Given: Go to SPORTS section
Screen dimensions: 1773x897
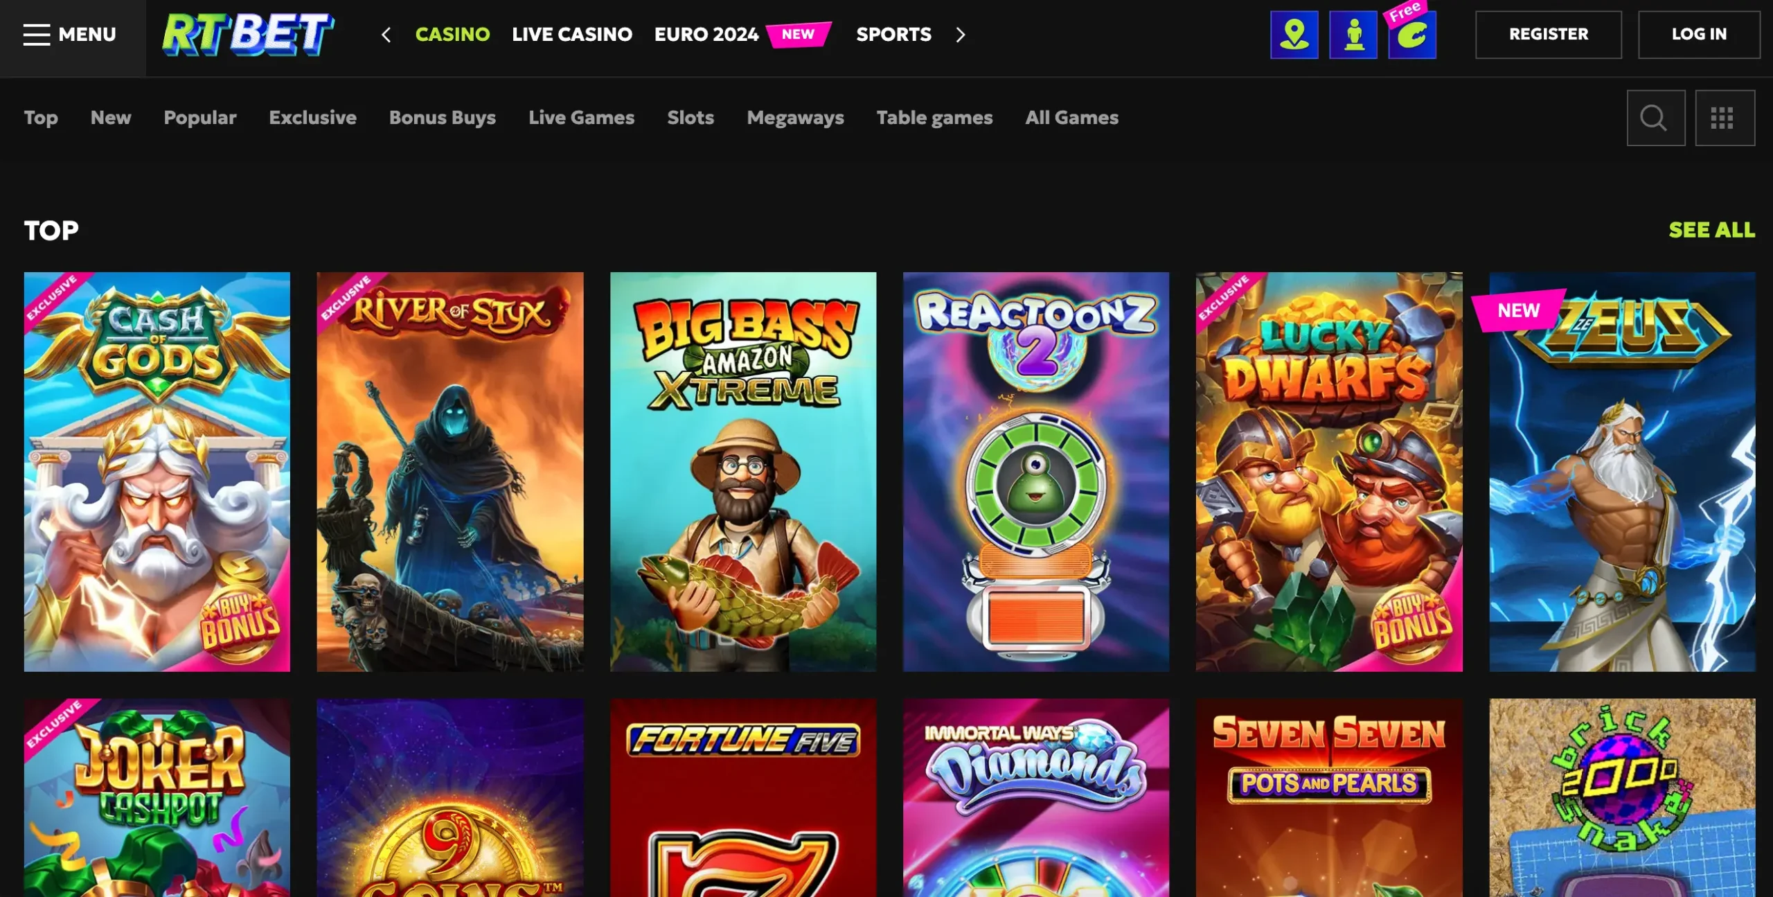Looking at the screenshot, I should tap(893, 34).
